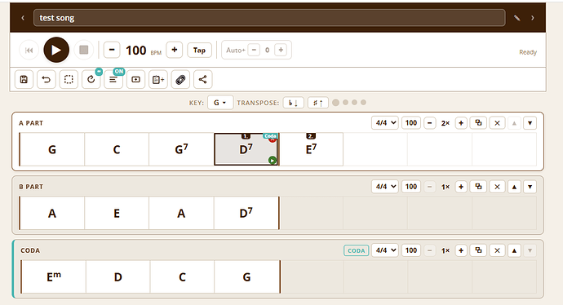Viewport: 563px width, 305px height.
Task: Edit the CODA tempo field showing 100
Action: tap(411, 250)
